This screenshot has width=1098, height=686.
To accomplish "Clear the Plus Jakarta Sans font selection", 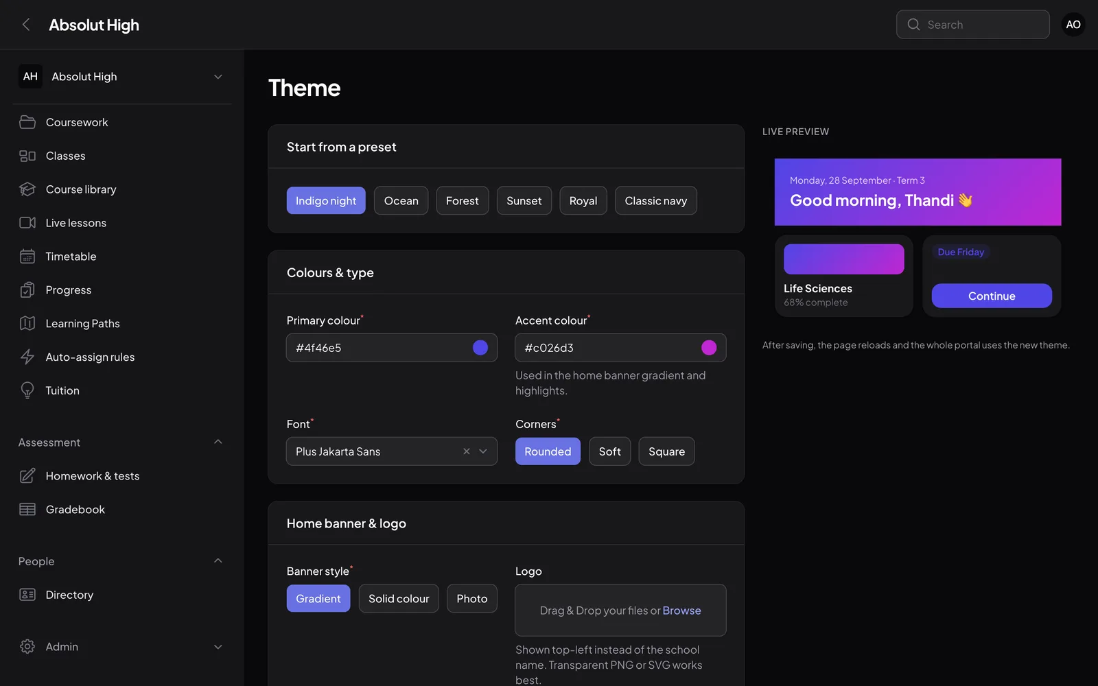I will pyautogui.click(x=467, y=451).
